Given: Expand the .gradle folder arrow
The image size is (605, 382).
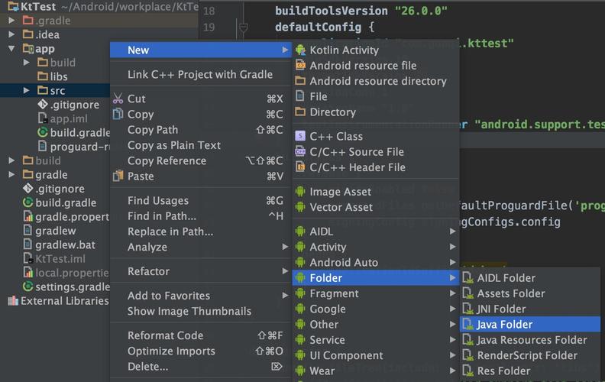Looking at the screenshot, I should [11, 20].
